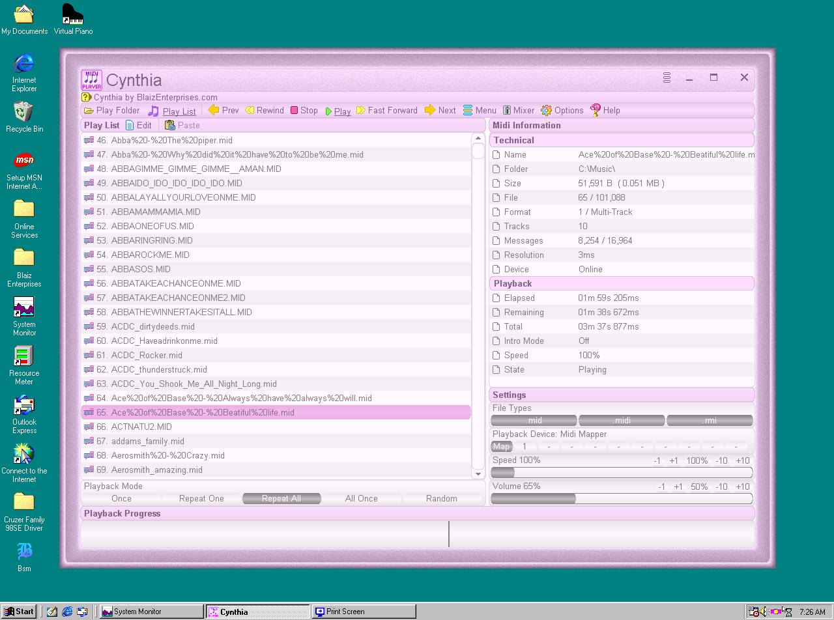Toggle the Play List toolbar button

[x=172, y=111]
